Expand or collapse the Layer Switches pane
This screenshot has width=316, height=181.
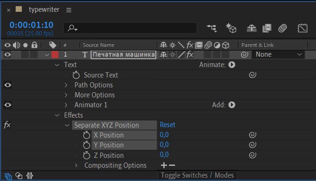tap(8, 176)
